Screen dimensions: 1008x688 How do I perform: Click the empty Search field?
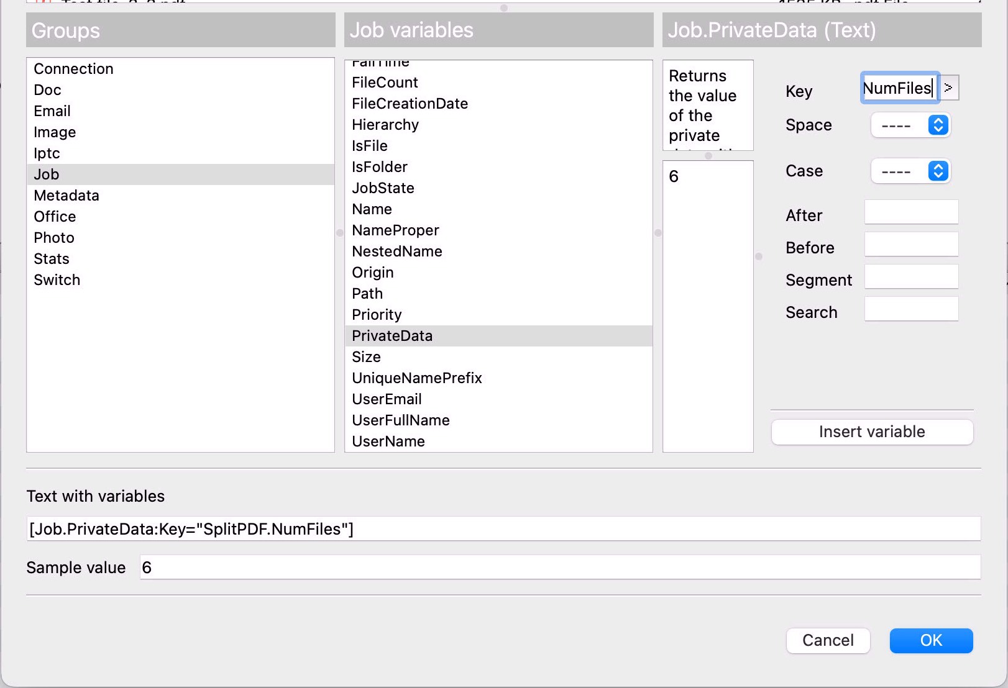[911, 309]
